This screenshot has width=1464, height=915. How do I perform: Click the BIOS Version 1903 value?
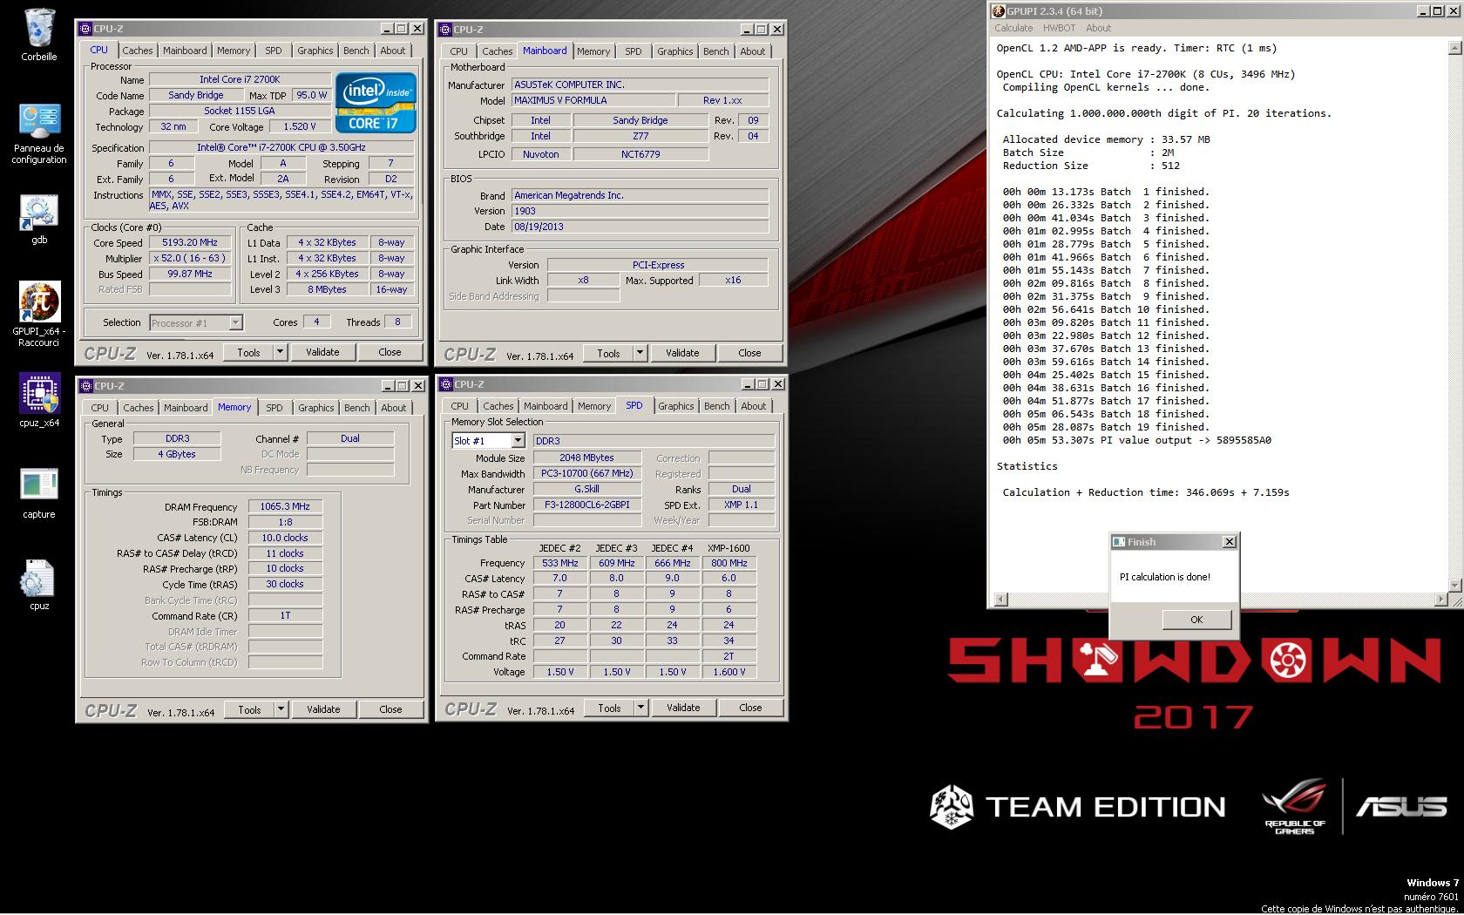click(640, 211)
